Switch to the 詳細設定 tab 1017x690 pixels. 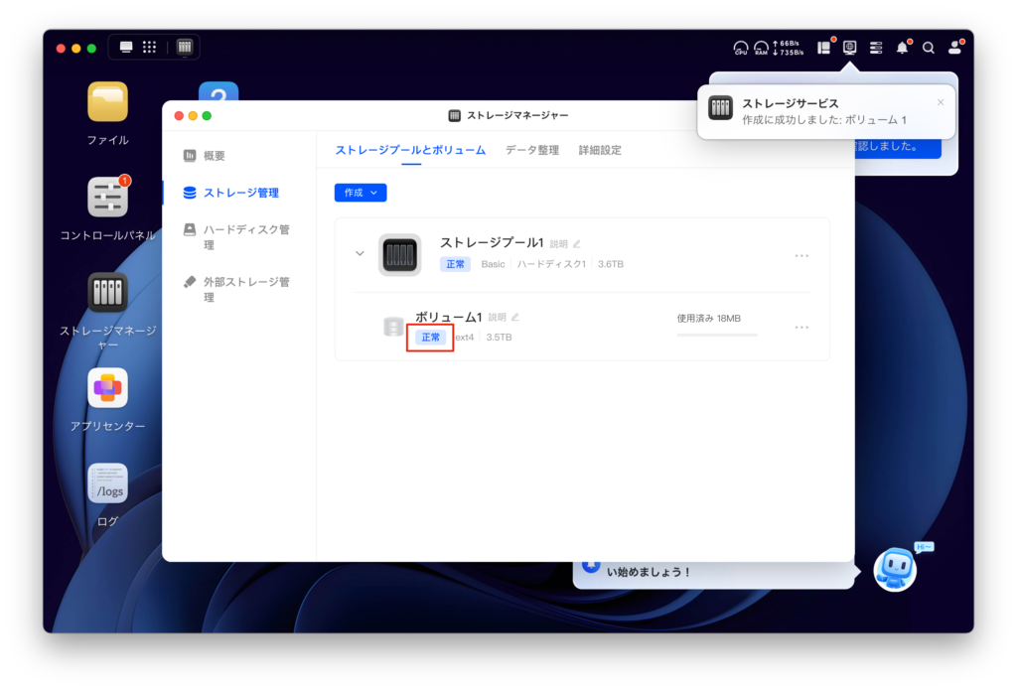(600, 150)
